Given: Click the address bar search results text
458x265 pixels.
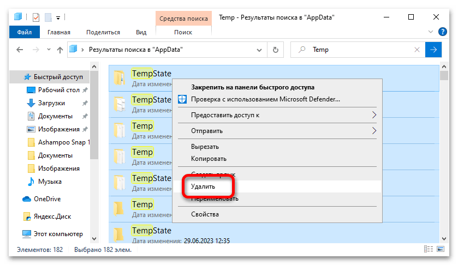Looking at the screenshot, I should point(135,50).
